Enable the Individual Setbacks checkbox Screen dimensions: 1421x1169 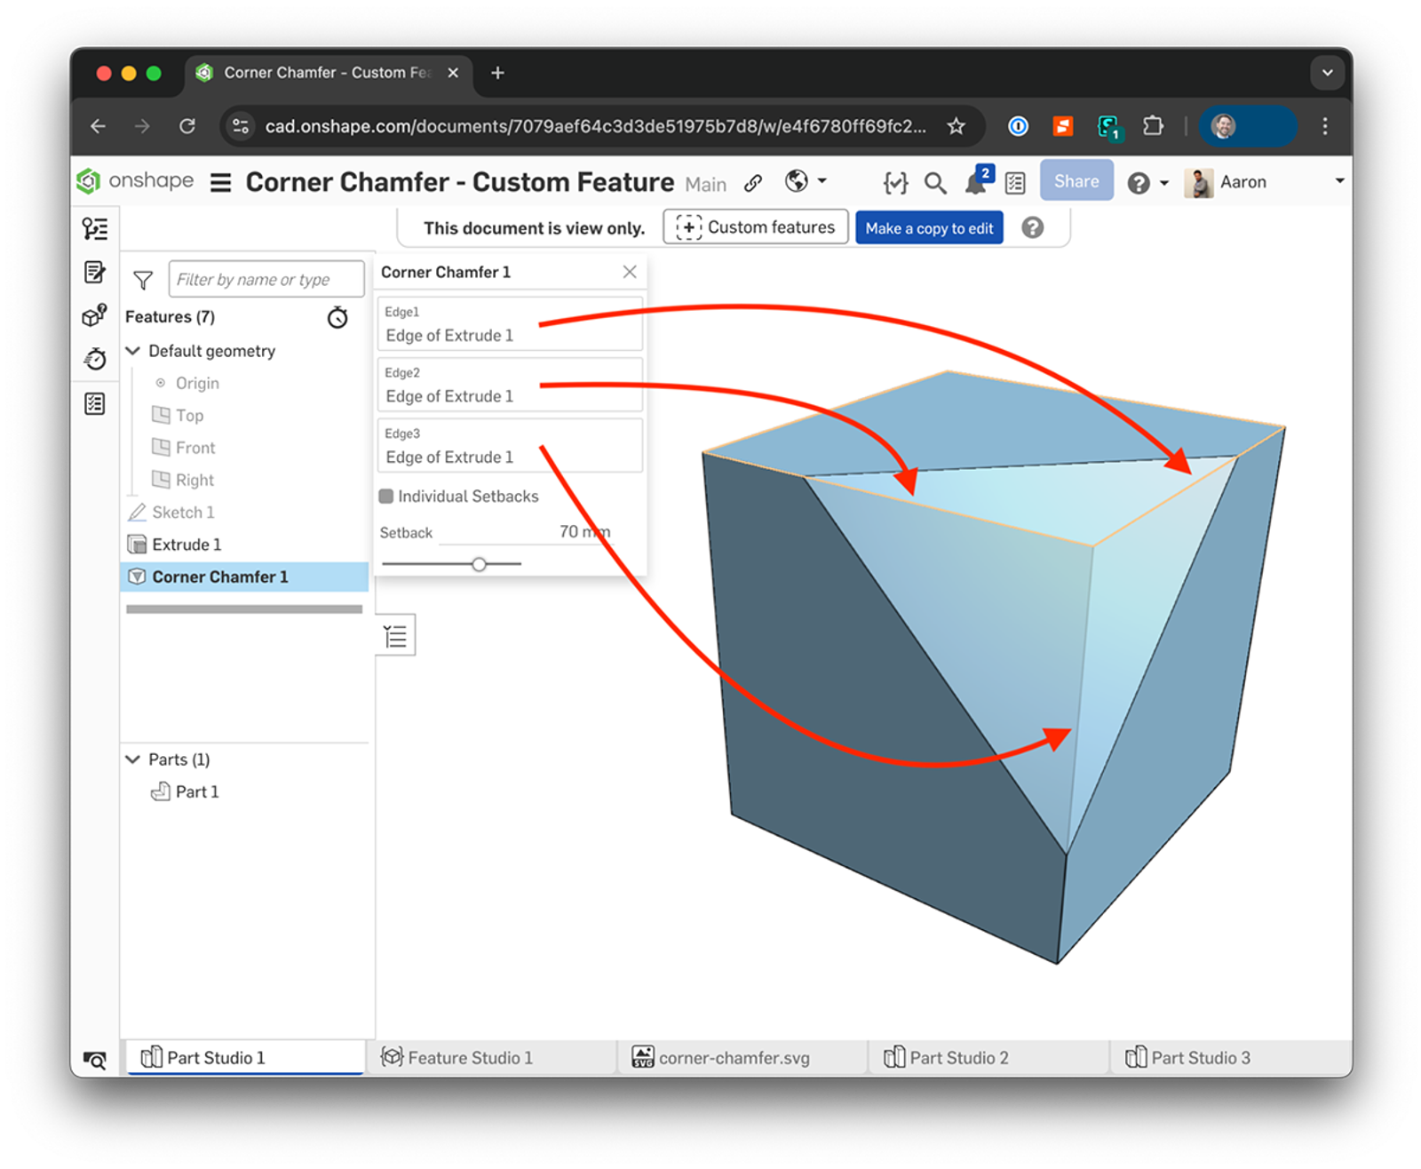coord(386,496)
